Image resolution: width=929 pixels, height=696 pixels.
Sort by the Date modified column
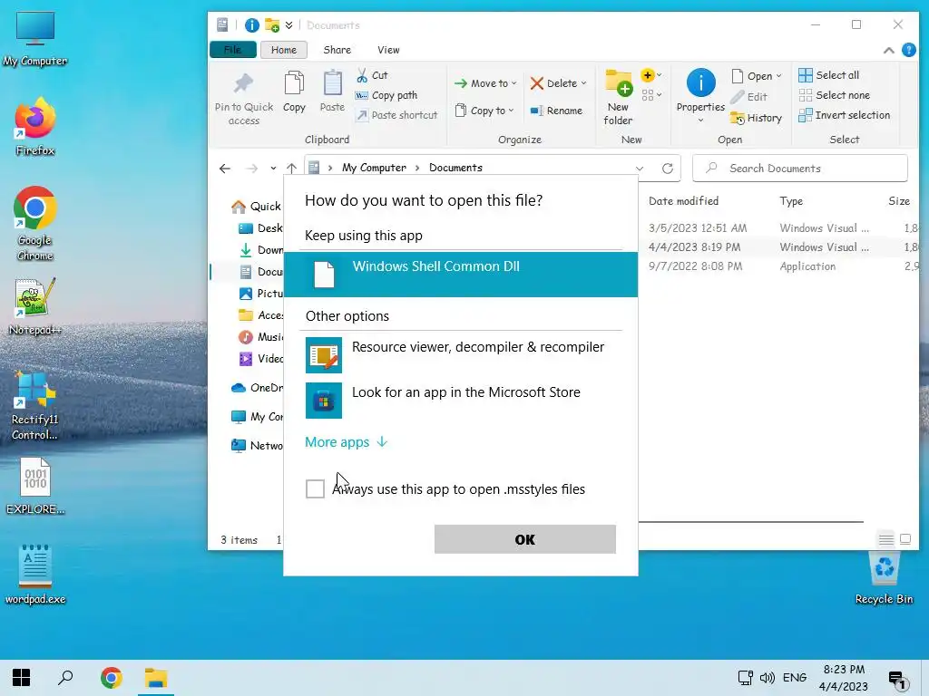coord(683,201)
